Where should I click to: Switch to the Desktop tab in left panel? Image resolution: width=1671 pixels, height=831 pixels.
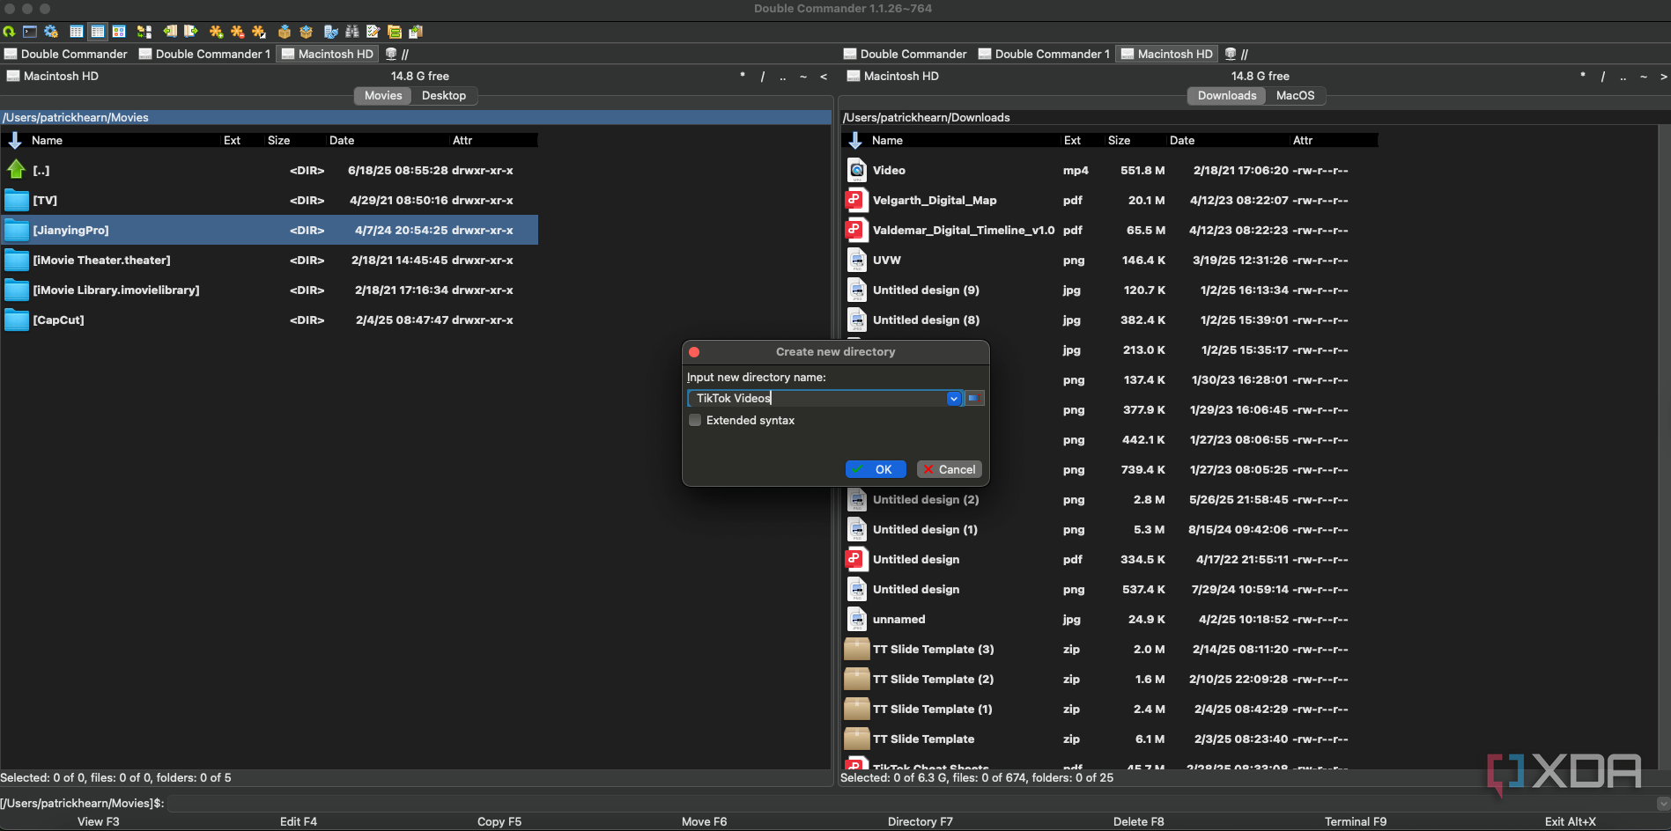444,95
